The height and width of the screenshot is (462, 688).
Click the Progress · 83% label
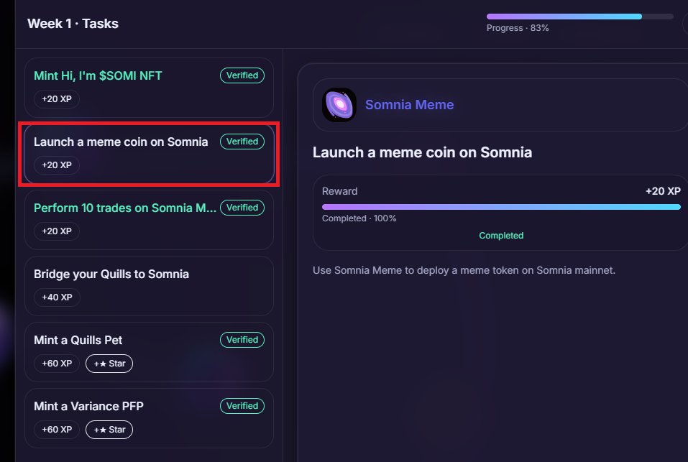pos(518,28)
